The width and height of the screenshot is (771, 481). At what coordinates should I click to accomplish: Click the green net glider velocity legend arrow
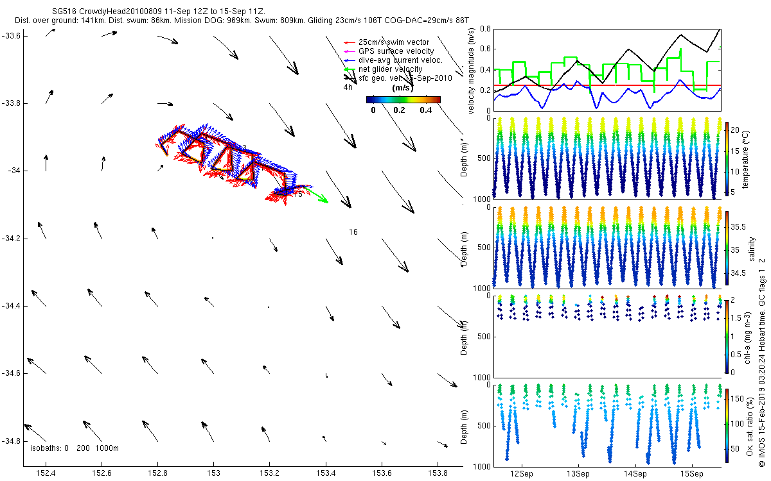[350, 69]
